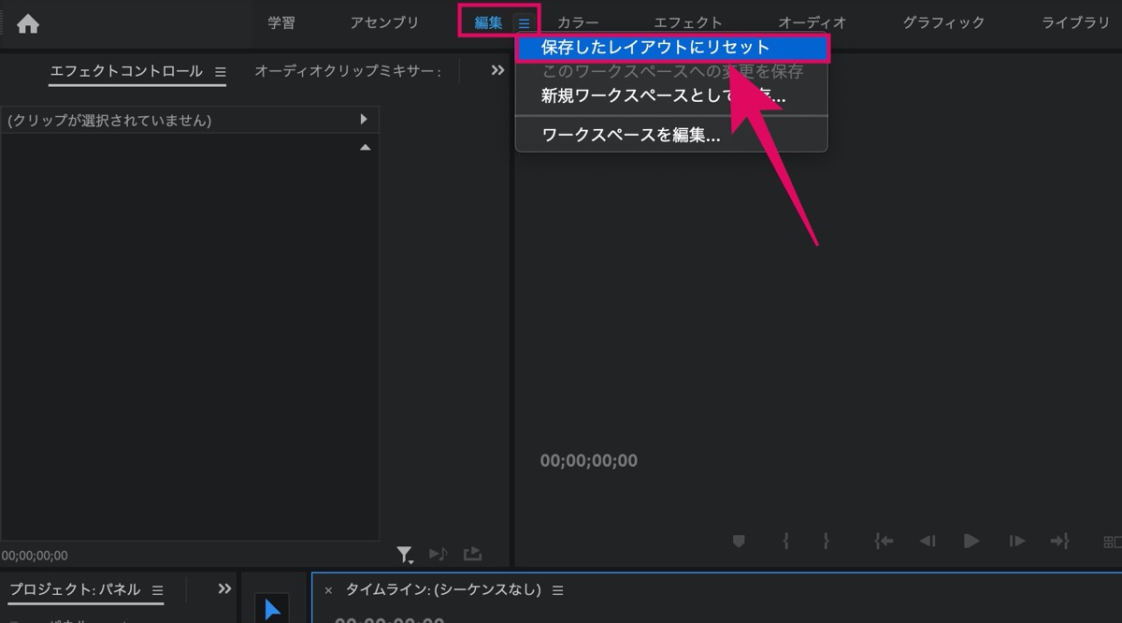Choose 保存したレイアウトにリセット from menu
Image resolution: width=1122 pixels, height=623 pixels.
[x=671, y=47]
